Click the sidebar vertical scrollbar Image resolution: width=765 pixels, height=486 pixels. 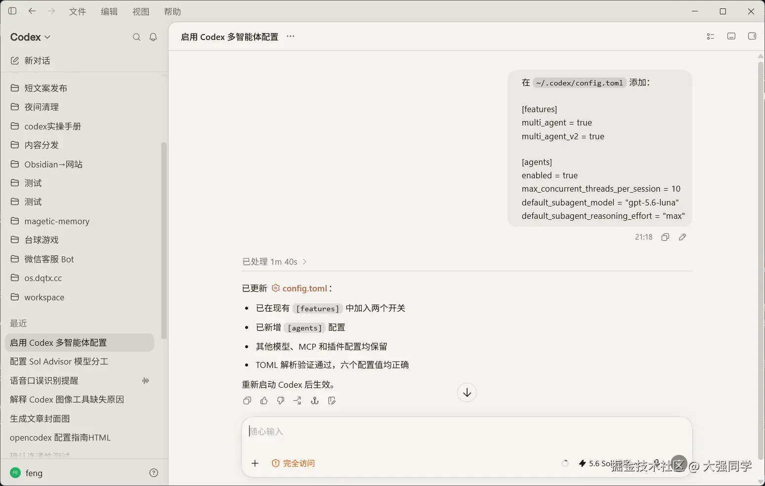[164, 241]
